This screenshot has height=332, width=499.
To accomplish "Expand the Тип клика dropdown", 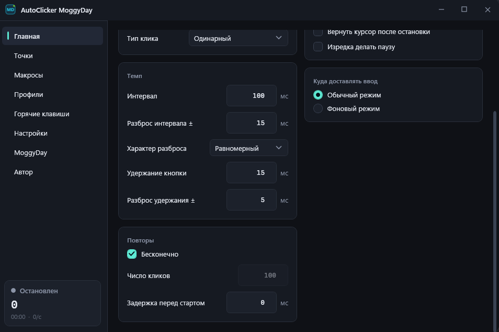I will click(239, 38).
